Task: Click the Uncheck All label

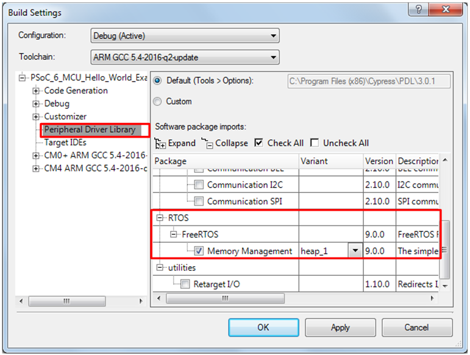Action: [x=346, y=143]
